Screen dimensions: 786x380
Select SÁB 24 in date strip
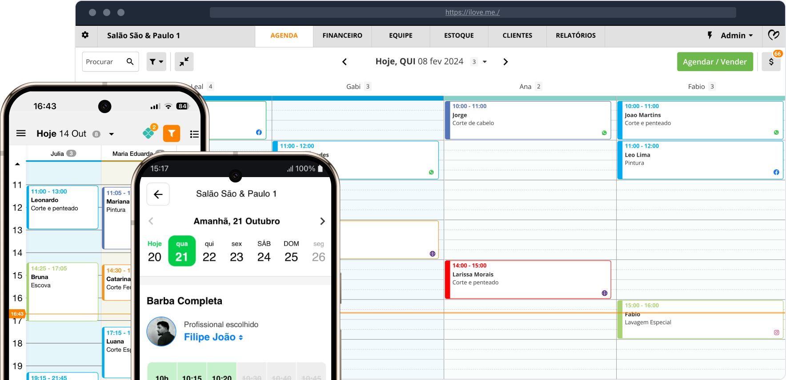[264, 251]
